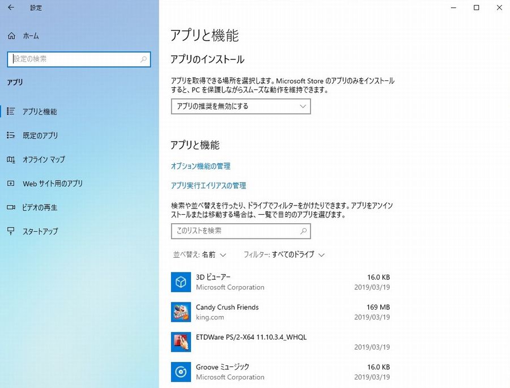Select Web サイト用のアプリ in sidebar

[x=79, y=184]
